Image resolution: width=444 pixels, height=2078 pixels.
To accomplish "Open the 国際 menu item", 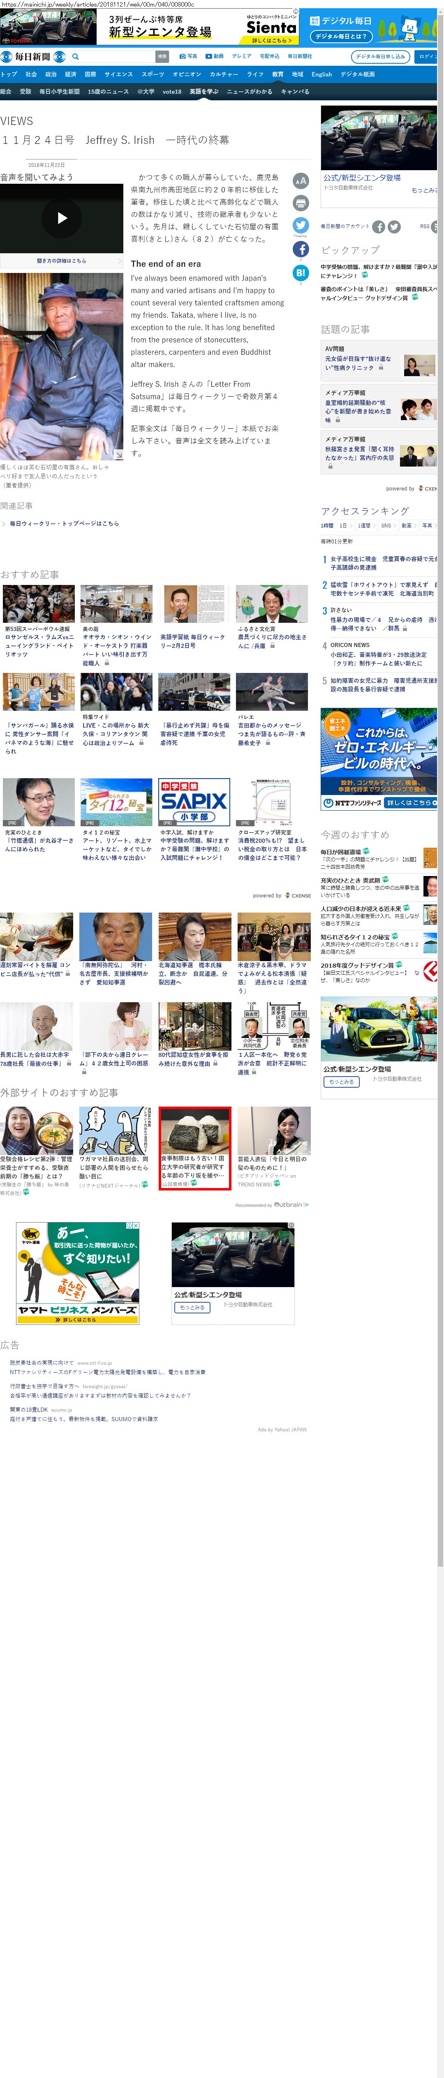I will click(90, 74).
